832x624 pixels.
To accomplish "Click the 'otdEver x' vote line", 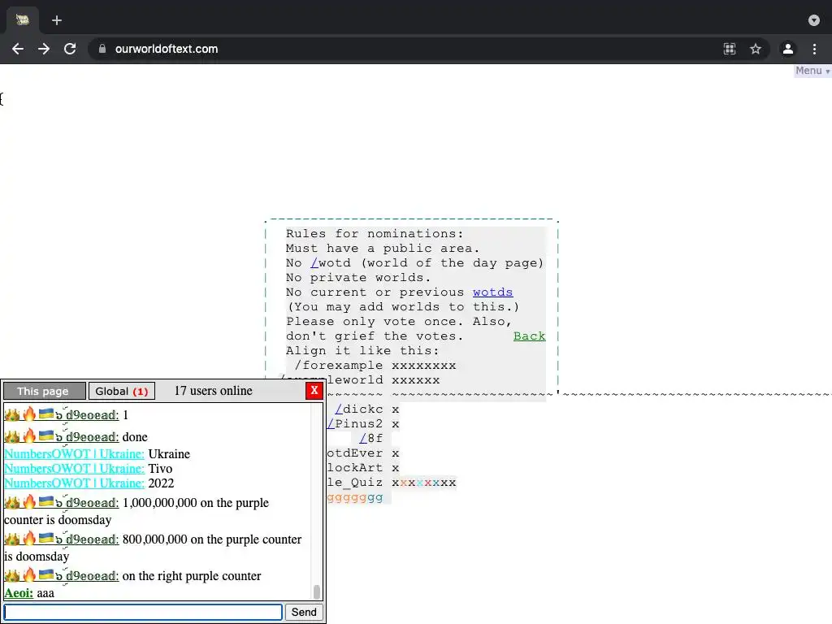I will tap(363, 453).
